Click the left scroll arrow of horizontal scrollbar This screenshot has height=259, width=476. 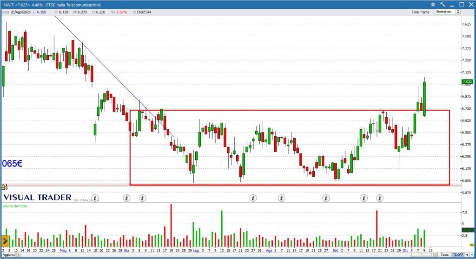(18, 255)
